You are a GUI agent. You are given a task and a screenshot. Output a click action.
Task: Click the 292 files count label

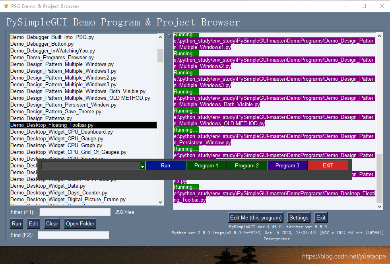(x=124, y=212)
